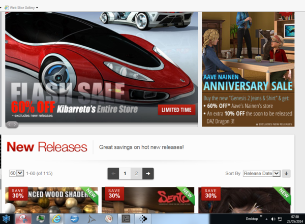Open the items-per-page 60 dropdown
This screenshot has height=224, width=305.
pos(16,173)
